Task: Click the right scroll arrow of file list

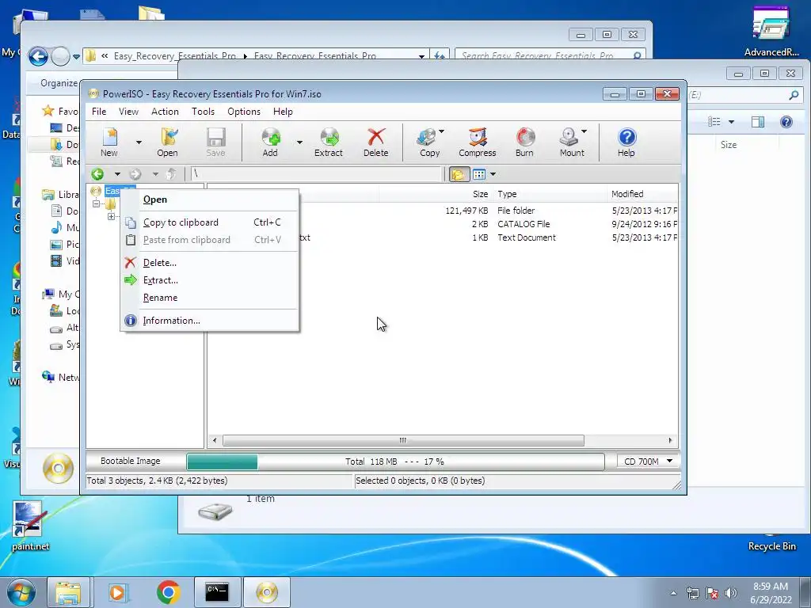Action: coord(670,440)
